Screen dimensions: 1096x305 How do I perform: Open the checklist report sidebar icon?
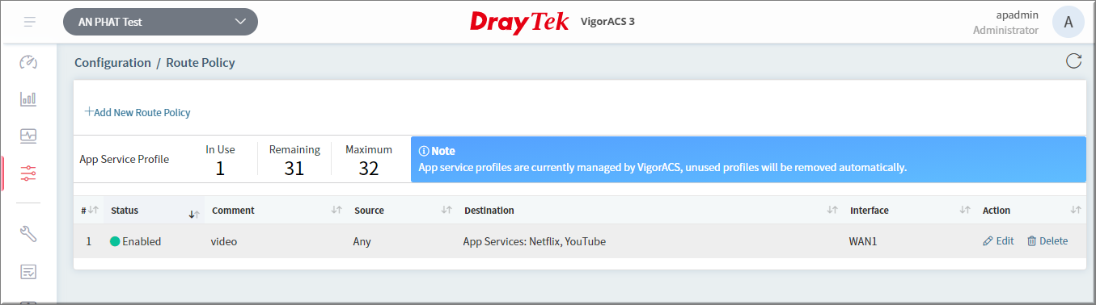(28, 271)
